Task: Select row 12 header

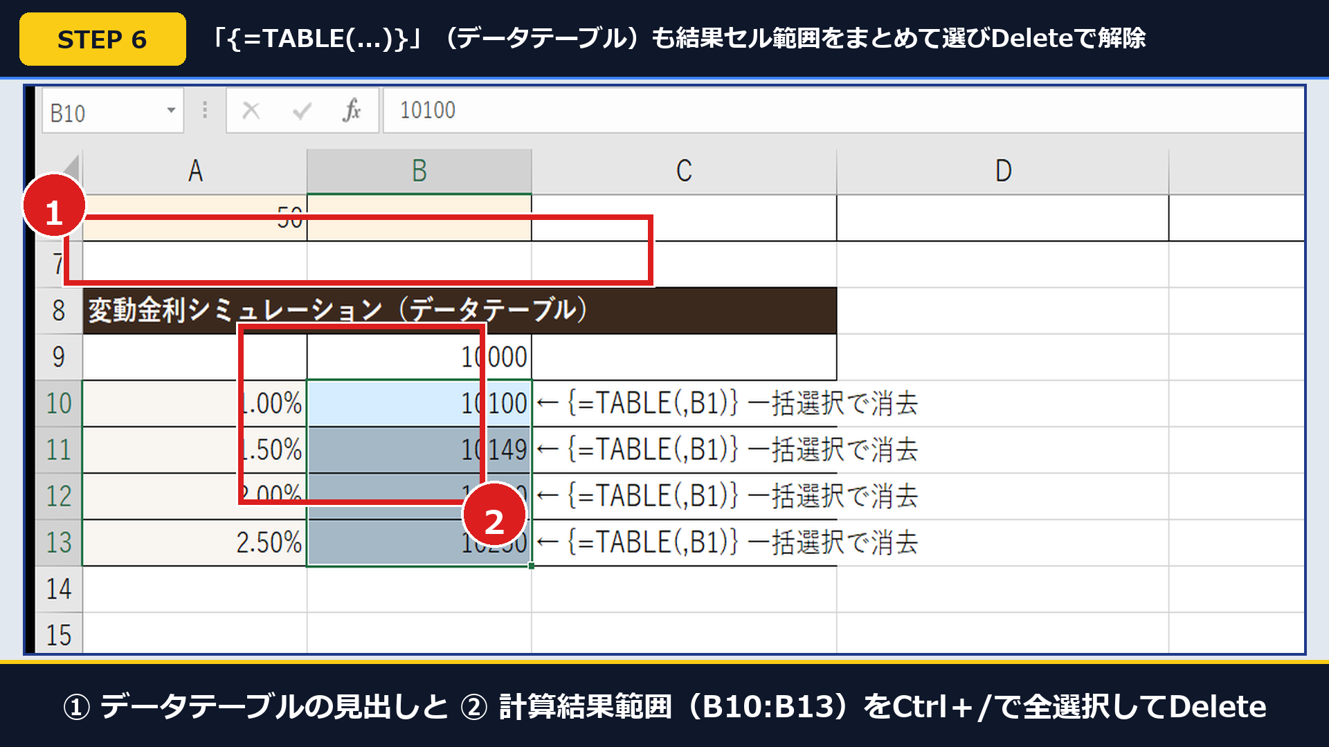Action: pyautogui.click(x=59, y=496)
